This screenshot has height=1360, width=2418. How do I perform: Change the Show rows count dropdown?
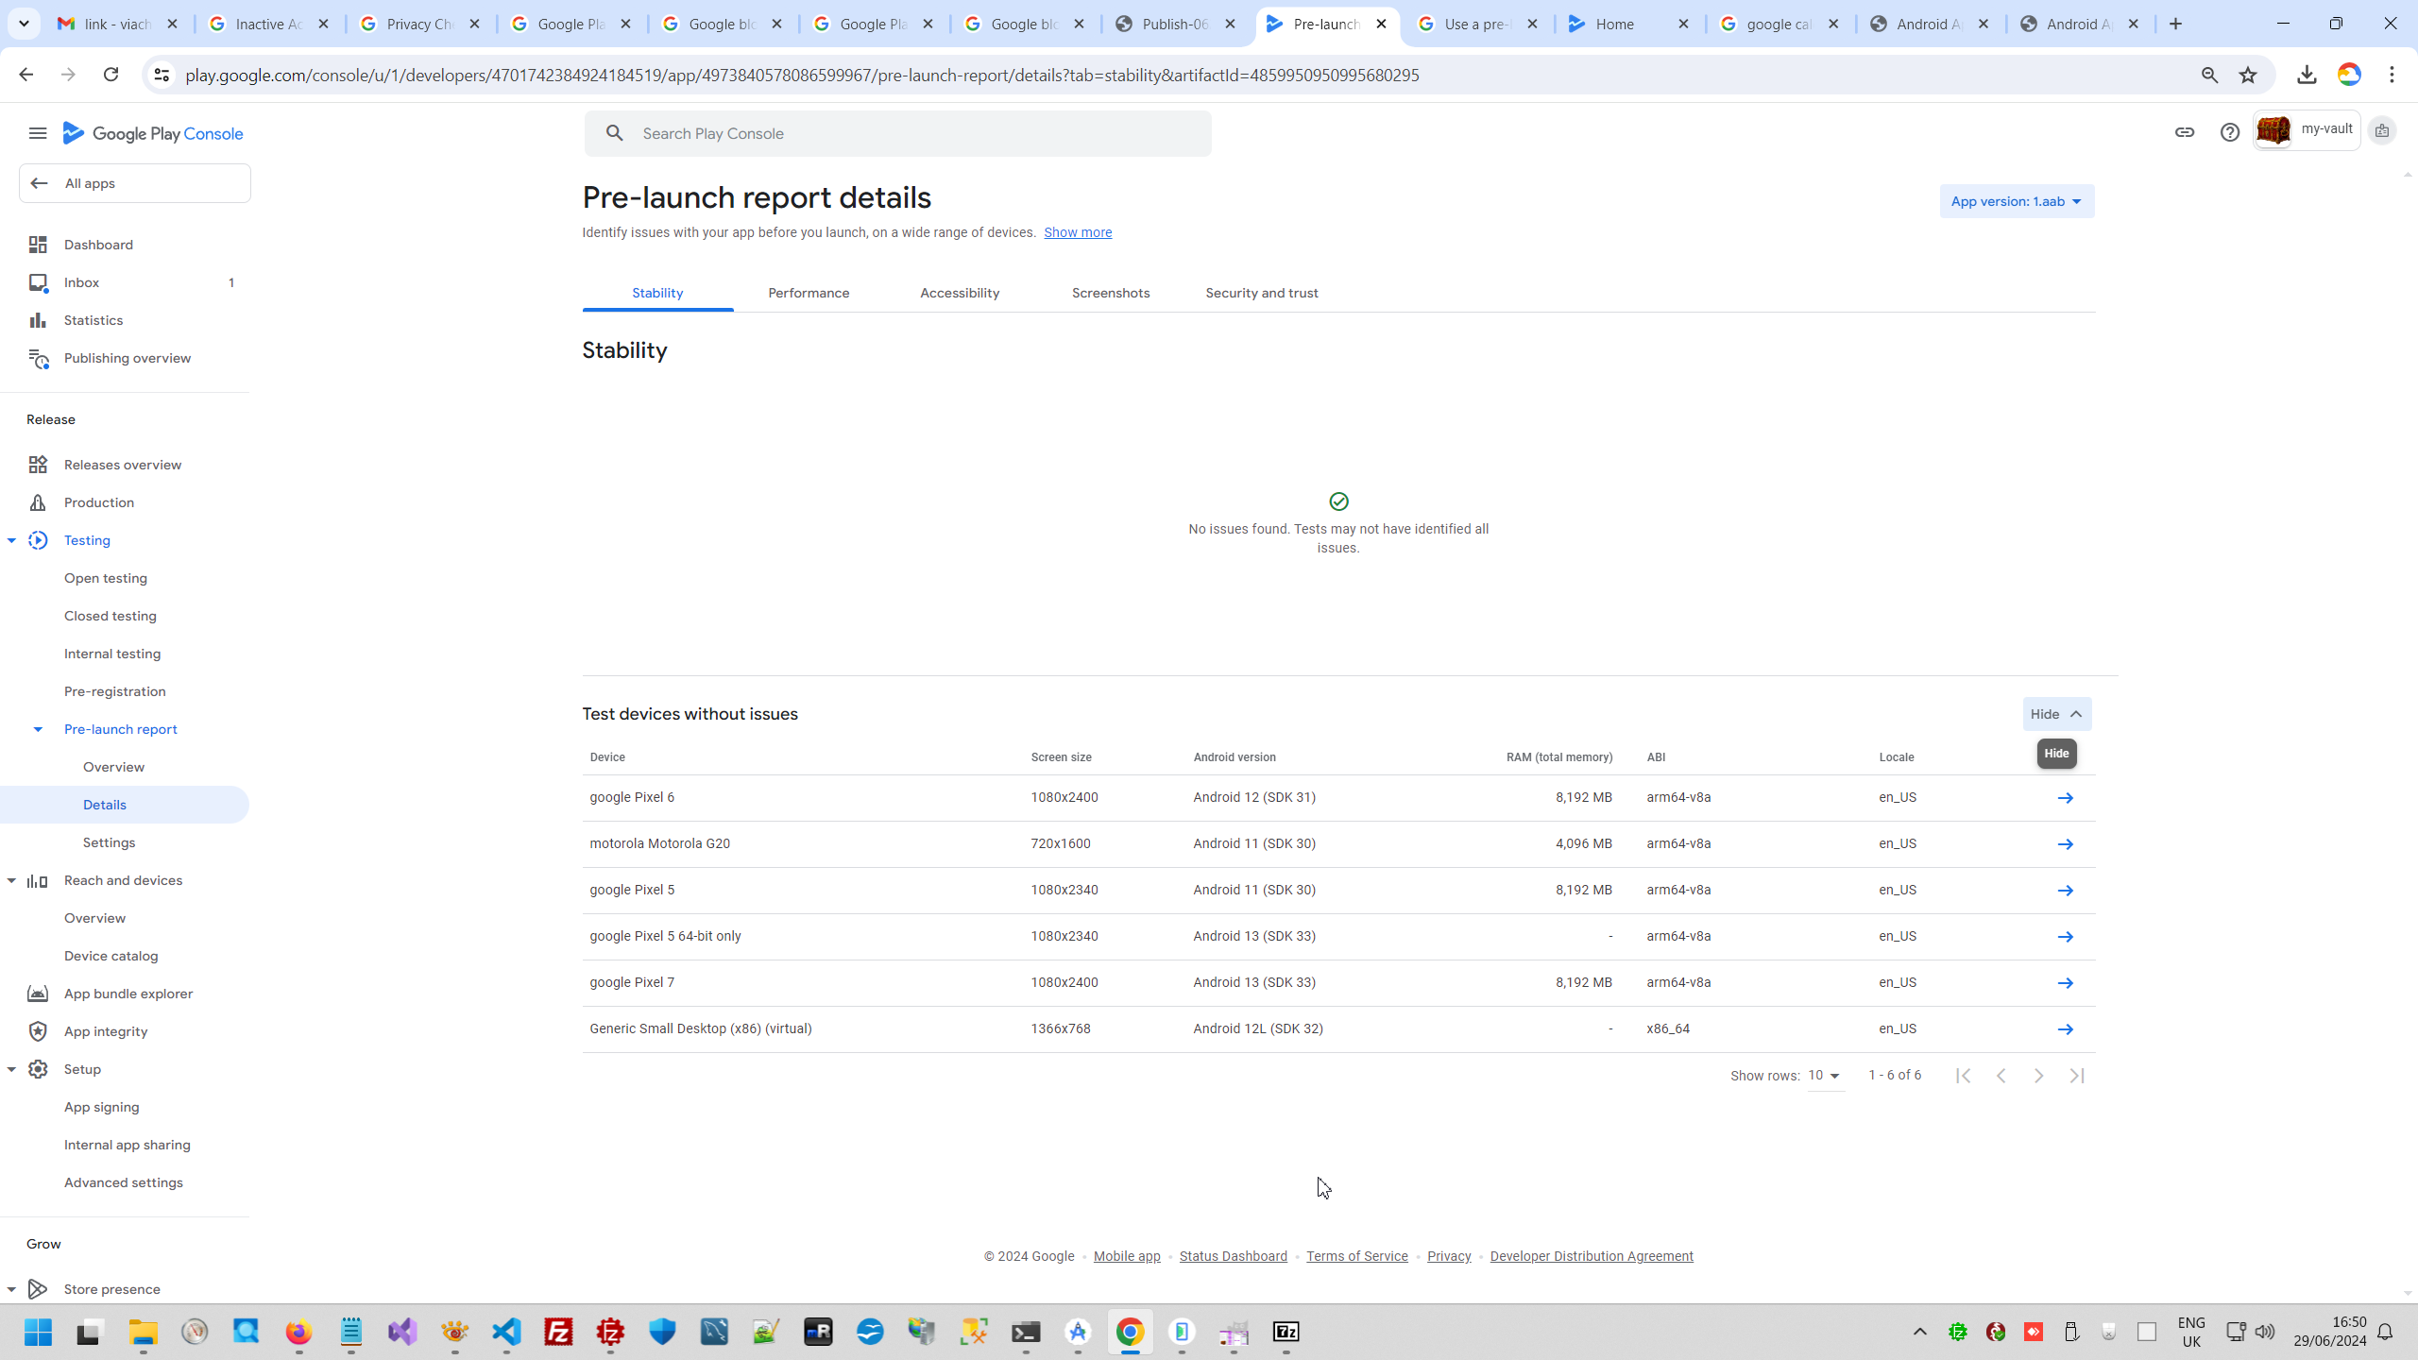coord(1824,1076)
